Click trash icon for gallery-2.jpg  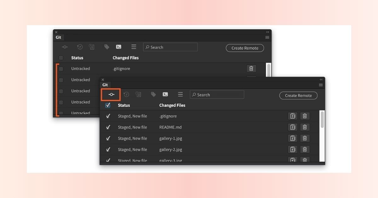pyautogui.click(x=305, y=150)
